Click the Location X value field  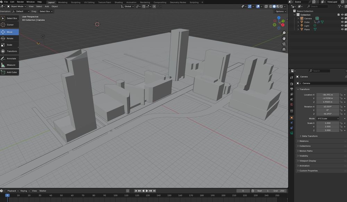328,95
